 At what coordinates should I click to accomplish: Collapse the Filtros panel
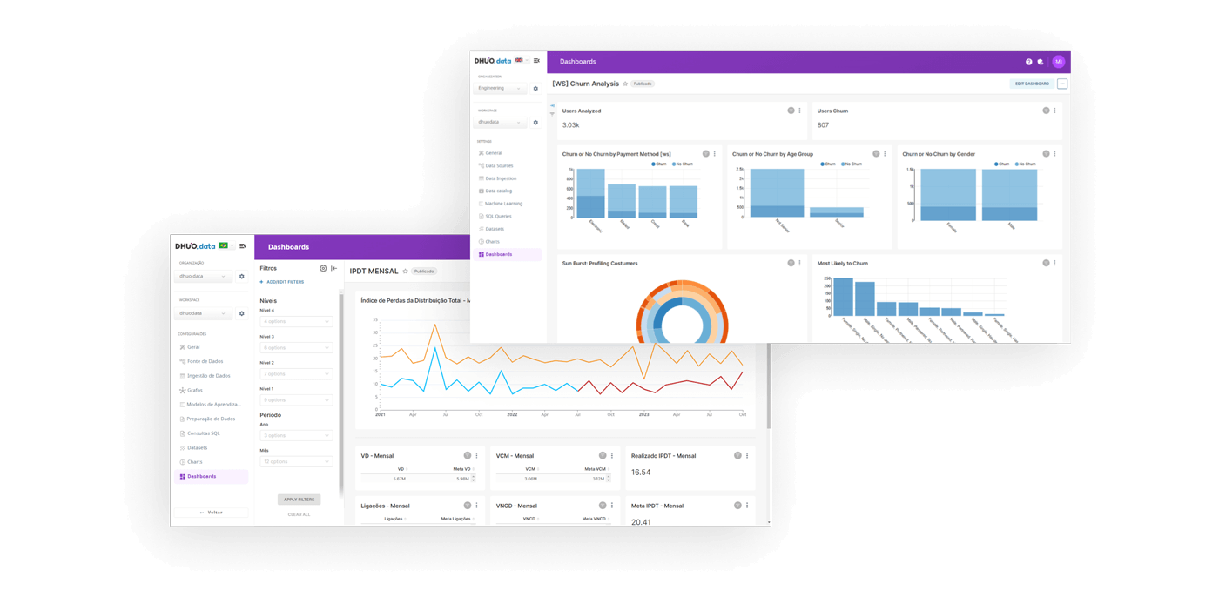coord(334,268)
